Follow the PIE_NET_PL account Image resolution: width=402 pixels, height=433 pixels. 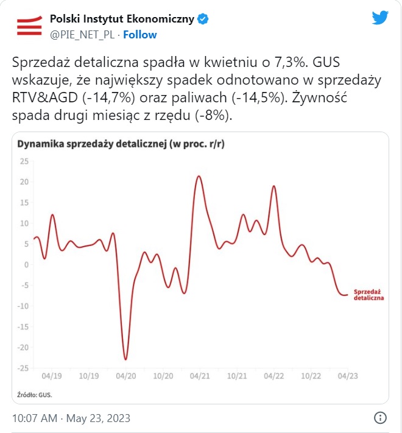point(140,35)
